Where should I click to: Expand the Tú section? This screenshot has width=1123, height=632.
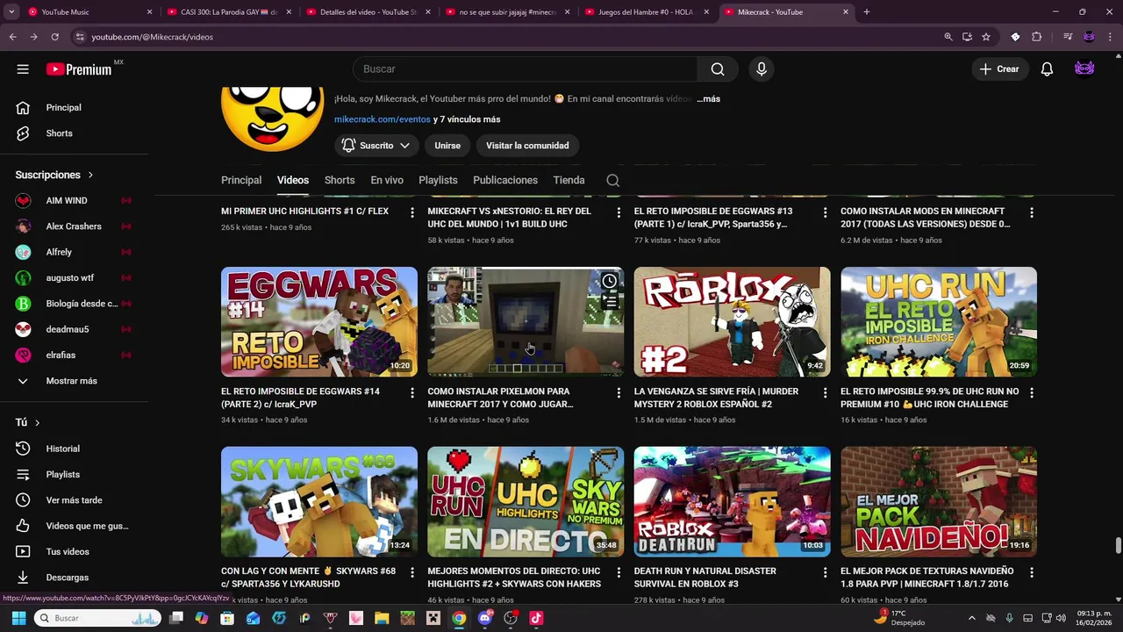click(x=27, y=422)
